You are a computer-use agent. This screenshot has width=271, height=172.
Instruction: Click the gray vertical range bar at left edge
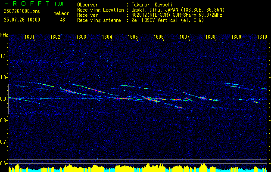pos(9,99)
